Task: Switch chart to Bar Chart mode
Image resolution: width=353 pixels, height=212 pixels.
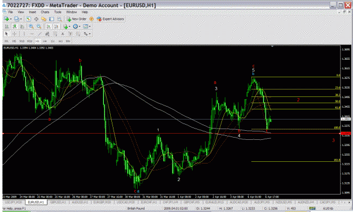Action: 6,26
